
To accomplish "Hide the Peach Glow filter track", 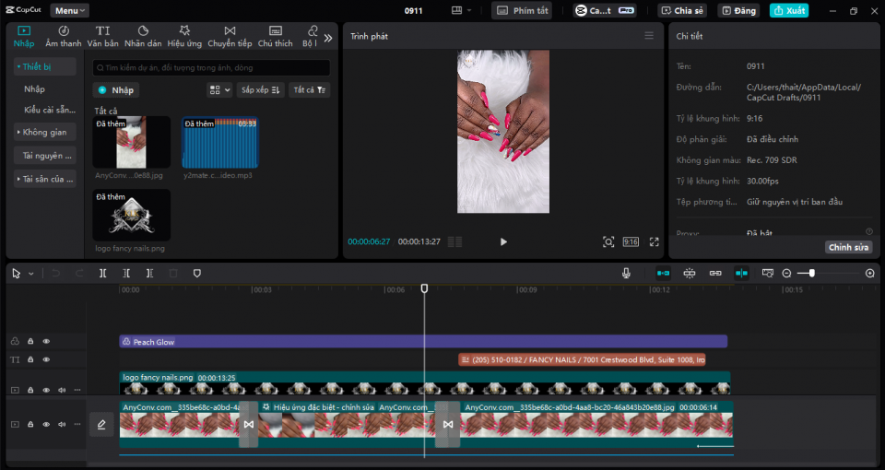I will 46,342.
